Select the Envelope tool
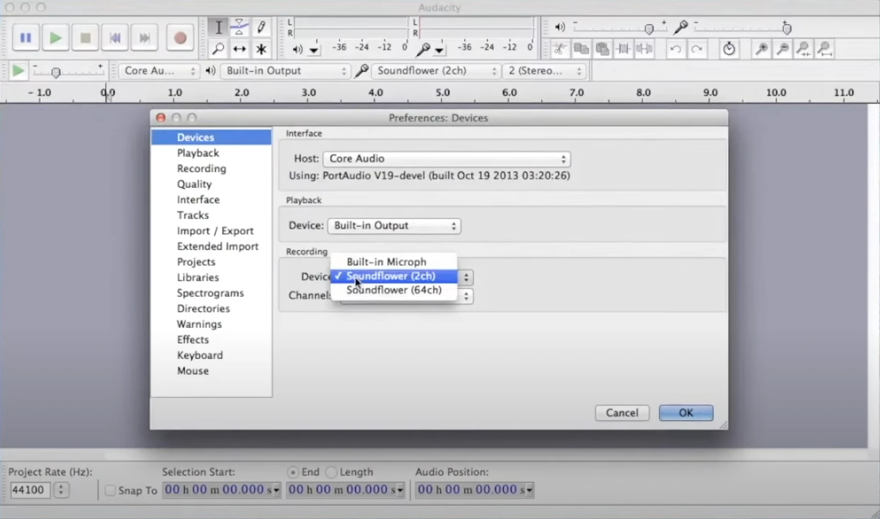Screen dimensions: 880x519 pos(239,27)
